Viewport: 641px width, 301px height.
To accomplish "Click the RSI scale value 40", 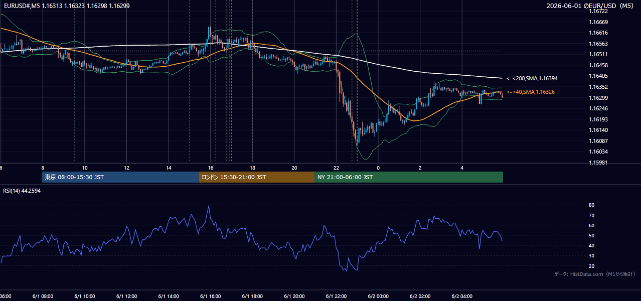I will 592,245.
